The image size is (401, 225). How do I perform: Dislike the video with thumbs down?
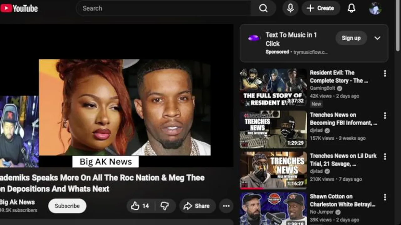164,206
